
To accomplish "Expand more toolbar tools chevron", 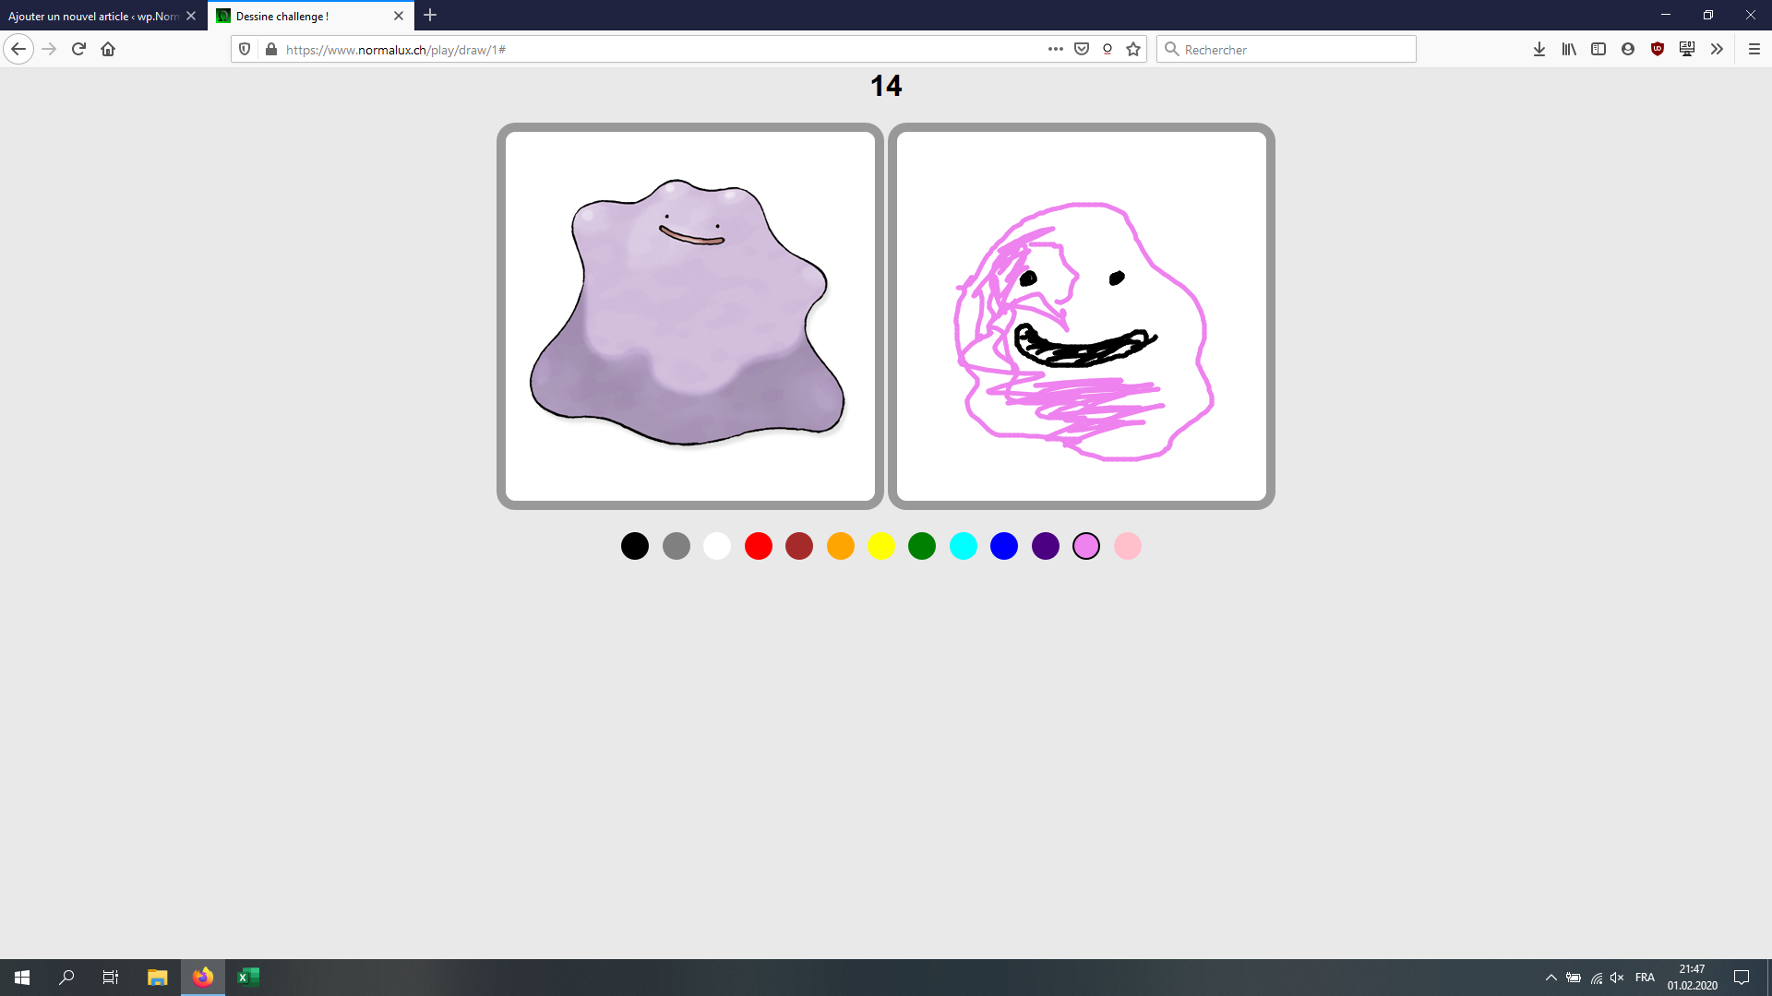I will (x=1717, y=49).
